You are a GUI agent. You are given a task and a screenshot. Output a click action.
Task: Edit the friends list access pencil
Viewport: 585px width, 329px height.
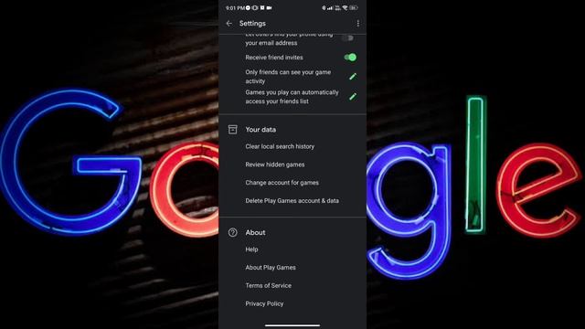353,97
